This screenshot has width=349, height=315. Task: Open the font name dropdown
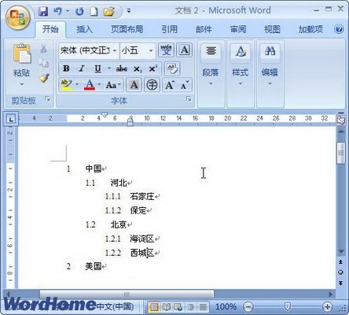[x=115, y=50]
